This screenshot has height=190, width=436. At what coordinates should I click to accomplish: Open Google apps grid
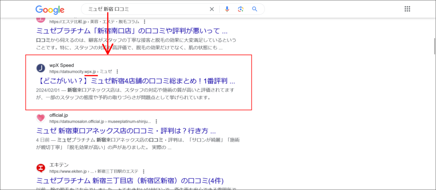pyautogui.click(x=407, y=9)
